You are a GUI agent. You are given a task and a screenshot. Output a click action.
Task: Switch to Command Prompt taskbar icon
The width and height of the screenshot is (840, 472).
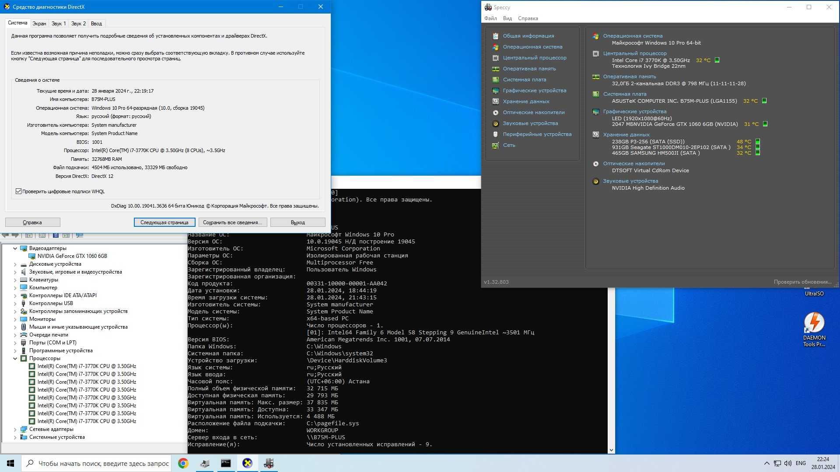point(226,463)
